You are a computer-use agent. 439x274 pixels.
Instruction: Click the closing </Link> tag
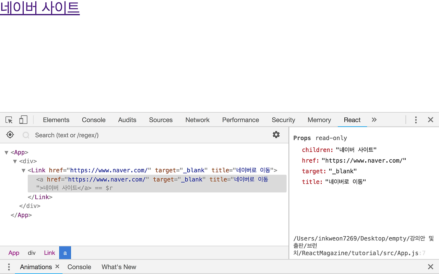point(40,197)
